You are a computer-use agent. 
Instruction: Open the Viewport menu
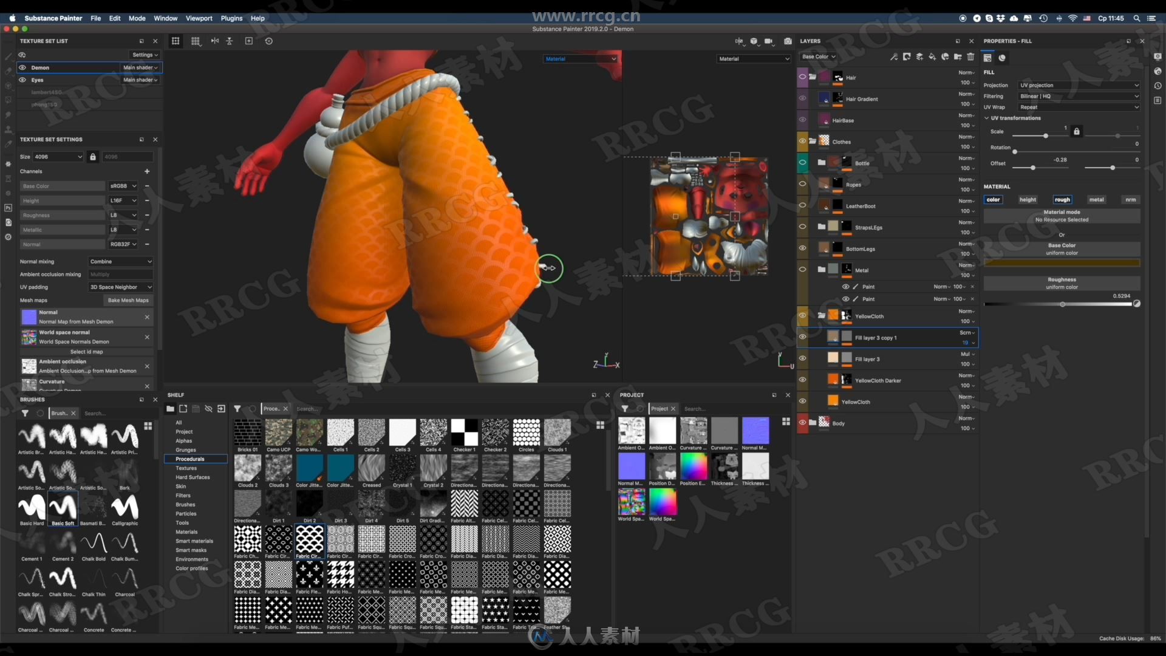click(x=199, y=18)
